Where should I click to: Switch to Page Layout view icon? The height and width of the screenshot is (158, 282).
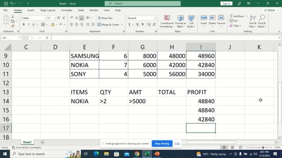pos(232,147)
